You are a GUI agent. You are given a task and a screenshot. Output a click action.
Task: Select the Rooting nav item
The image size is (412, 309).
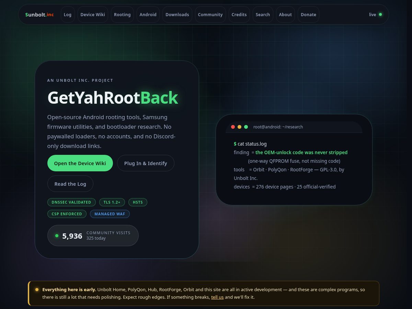pyautogui.click(x=122, y=14)
